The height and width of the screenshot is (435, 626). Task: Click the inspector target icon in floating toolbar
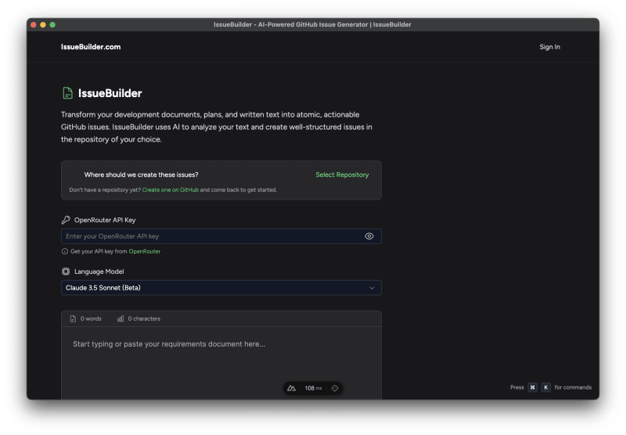[x=335, y=388]
